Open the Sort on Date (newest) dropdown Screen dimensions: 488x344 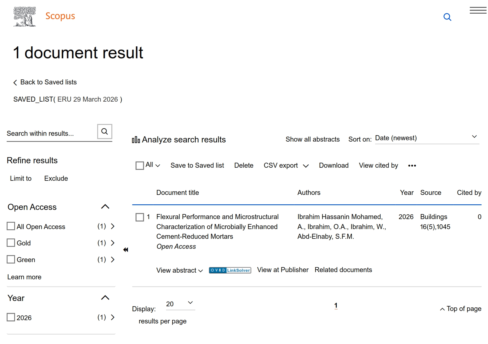coord(427,138)
